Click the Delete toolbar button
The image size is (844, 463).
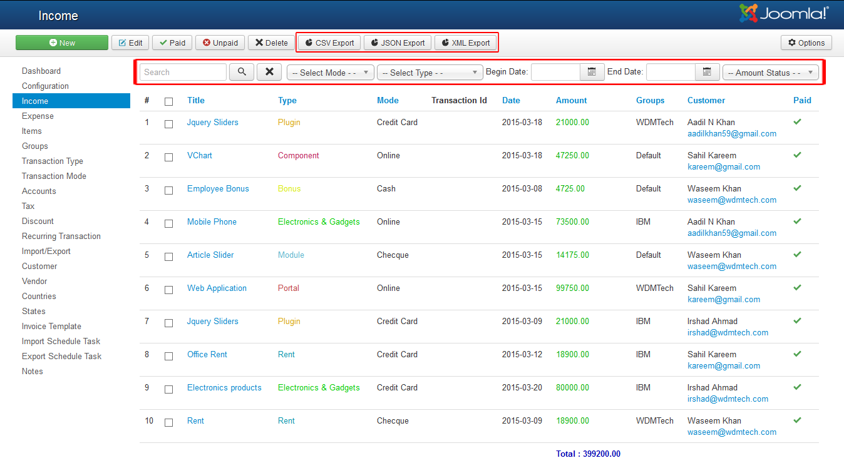tap(272, 43)
